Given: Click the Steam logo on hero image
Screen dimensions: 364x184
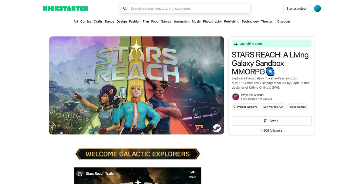Looking at the screenshot, I should pos(216,128).
